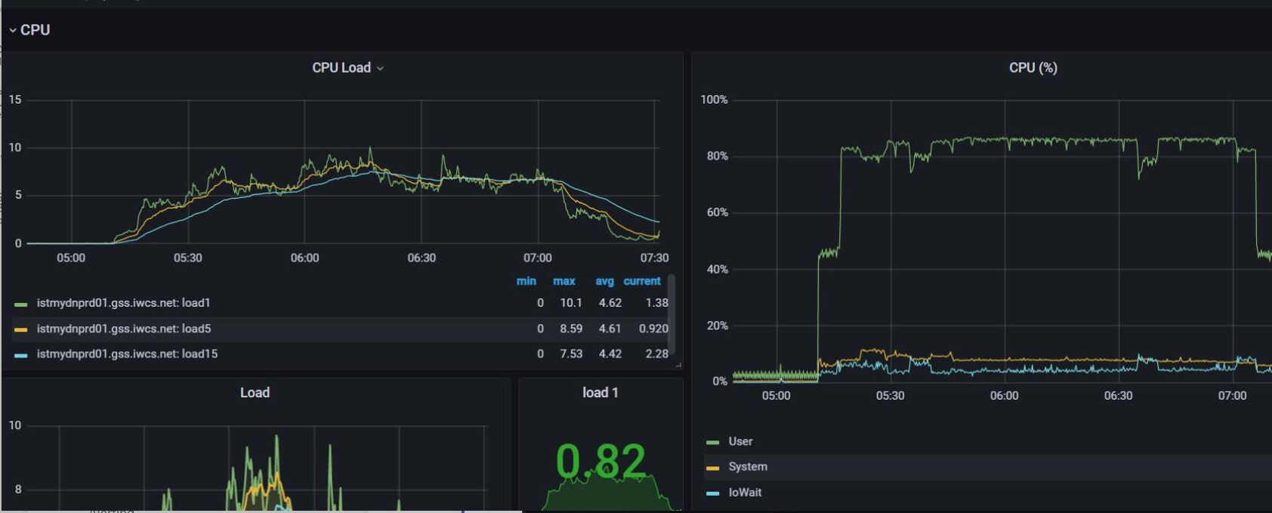This screenshot has width=1272, height=513.
Task: Toggle the System series in legend
Action: [748, 467]
